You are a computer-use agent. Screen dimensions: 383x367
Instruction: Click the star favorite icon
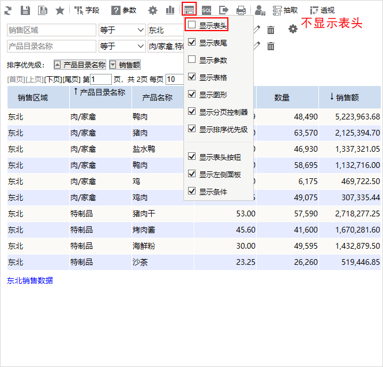pos(60,10)
